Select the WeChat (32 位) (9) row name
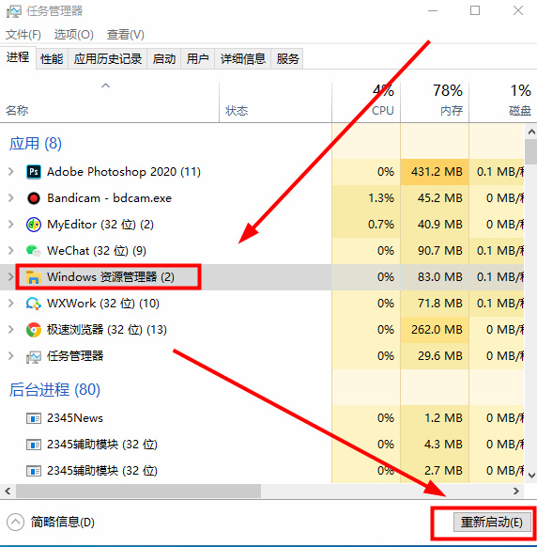 (97, 251)
